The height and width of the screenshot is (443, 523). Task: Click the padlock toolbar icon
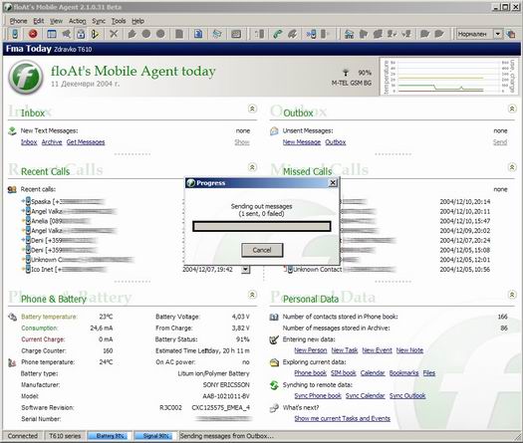point(81,34)
